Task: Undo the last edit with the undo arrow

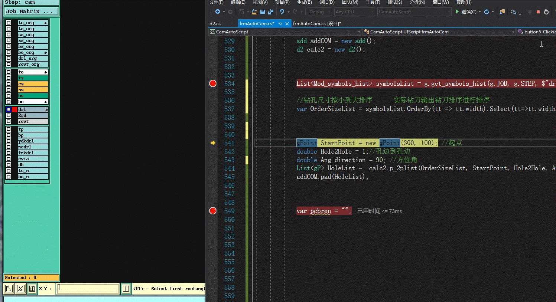Action: [282, 12]
